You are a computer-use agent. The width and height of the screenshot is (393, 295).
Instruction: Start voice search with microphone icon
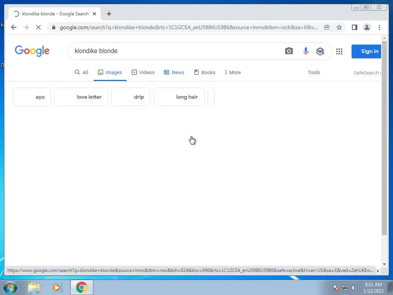coord(306,51)
